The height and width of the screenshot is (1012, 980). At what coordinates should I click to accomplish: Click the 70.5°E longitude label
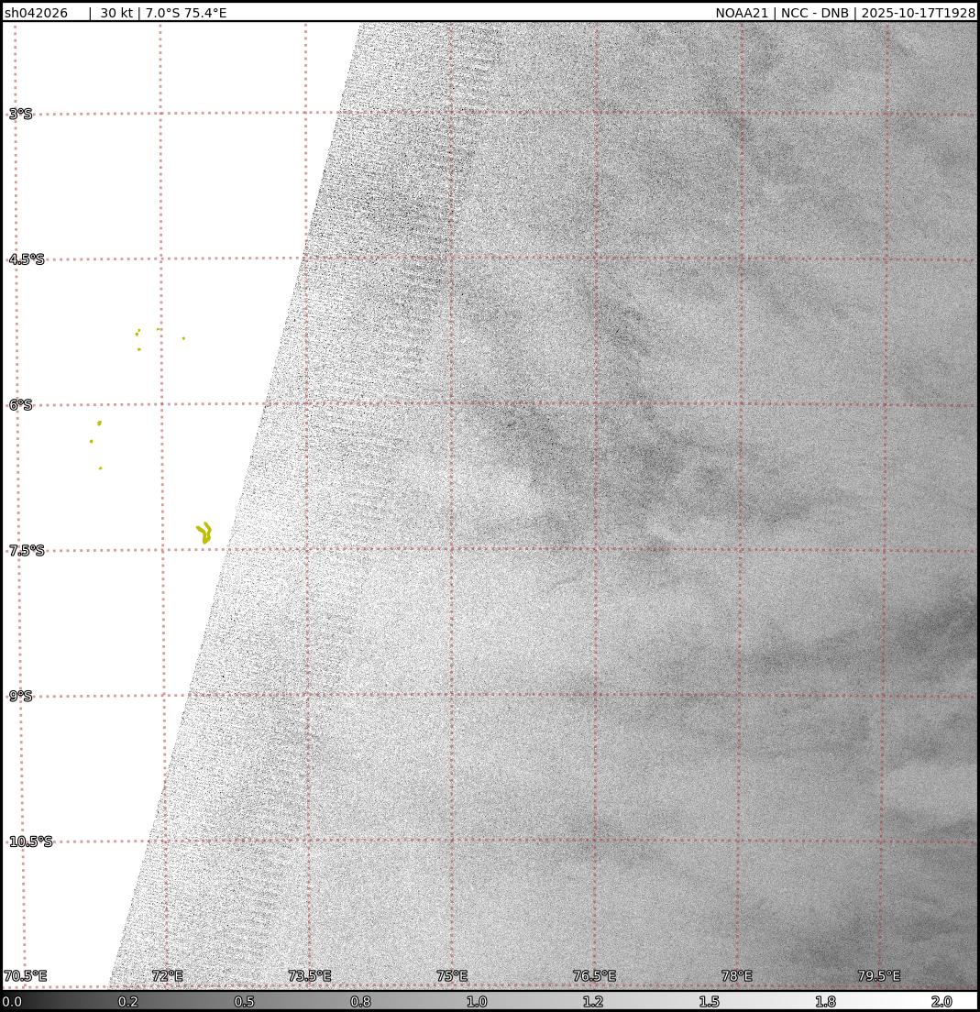(26, 976)
